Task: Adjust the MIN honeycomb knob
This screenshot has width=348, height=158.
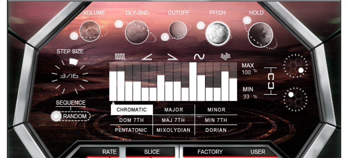Action: point(295,99)
